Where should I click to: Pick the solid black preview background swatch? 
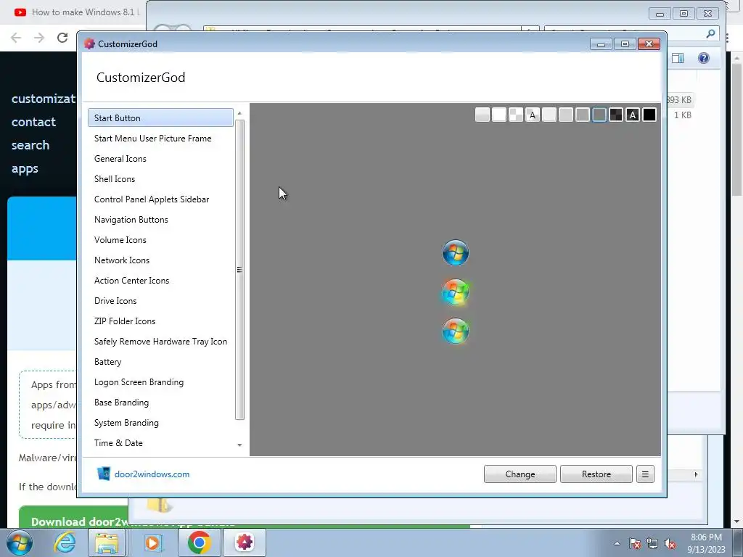649,115
